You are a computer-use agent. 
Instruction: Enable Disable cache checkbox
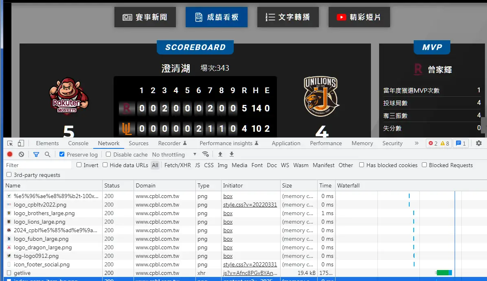pyautogui.click(x=108, y=155)
